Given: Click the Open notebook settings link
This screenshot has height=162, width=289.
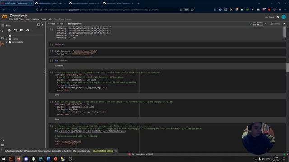Looking at the screenshot, I should point(103,151).
